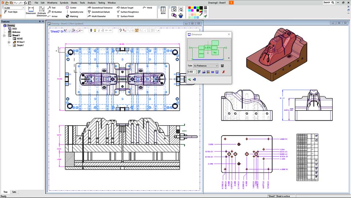The width and height of the screenshot is (351, 198).
Task: Click the F font icon in Dimension dialog
Action: pyautogui.click(x=199, y=72)
